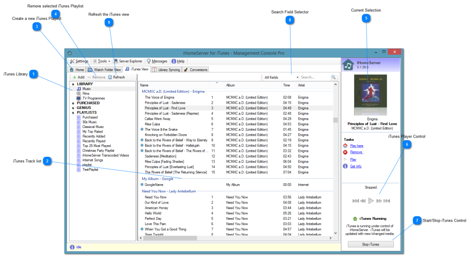Switch to the Watch Folder View tab

(x=105, y=70)
